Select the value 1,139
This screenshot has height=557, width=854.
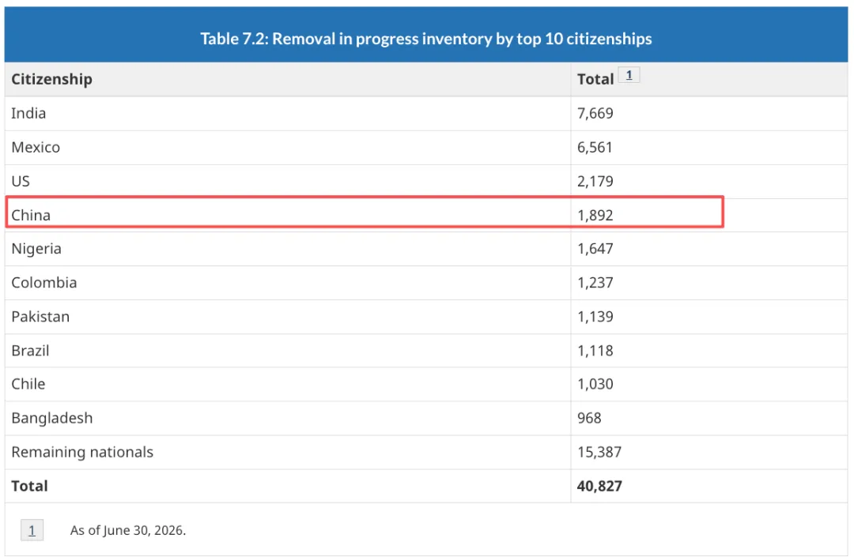[595, 317]
